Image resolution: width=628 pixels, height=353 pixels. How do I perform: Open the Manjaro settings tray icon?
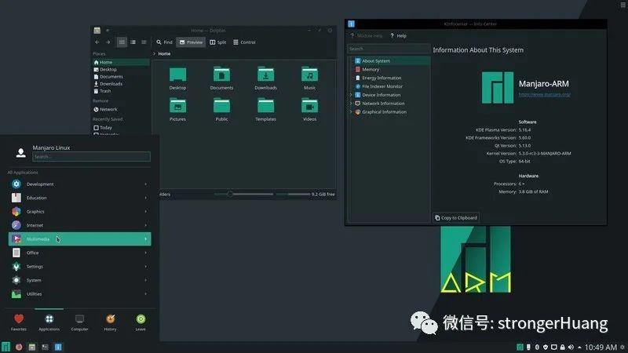click(x=520, y=347)
